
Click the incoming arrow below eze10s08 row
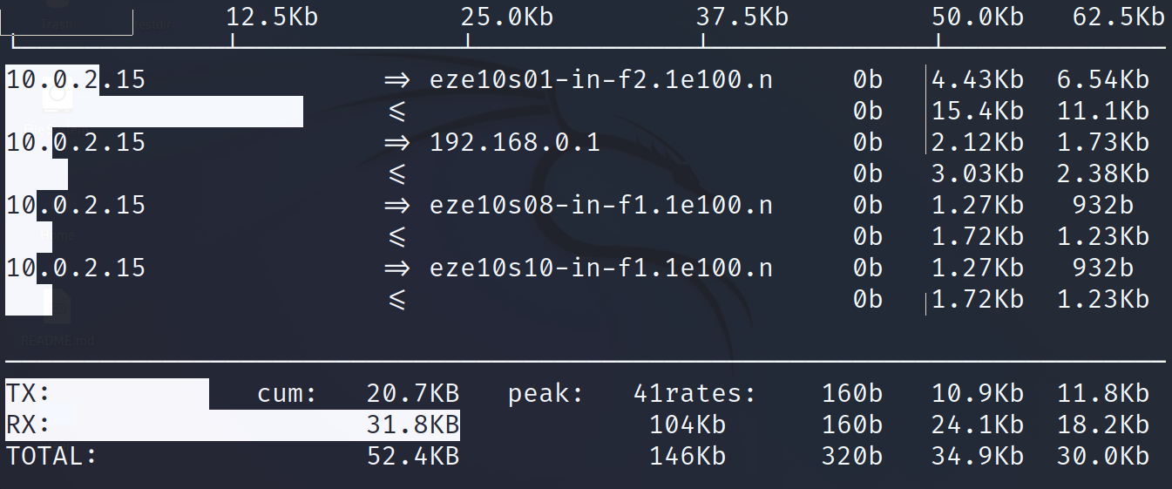tap(396, 237)
